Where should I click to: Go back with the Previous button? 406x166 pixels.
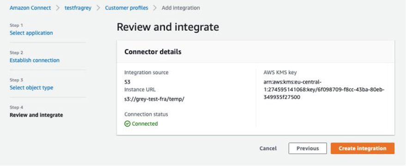[x=308, y=148]
